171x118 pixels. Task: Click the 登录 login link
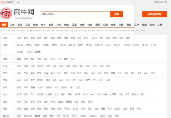pos(156,2)
